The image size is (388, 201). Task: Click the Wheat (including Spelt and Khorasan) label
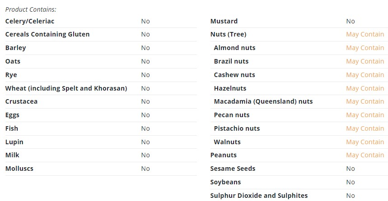pos(66,88)
